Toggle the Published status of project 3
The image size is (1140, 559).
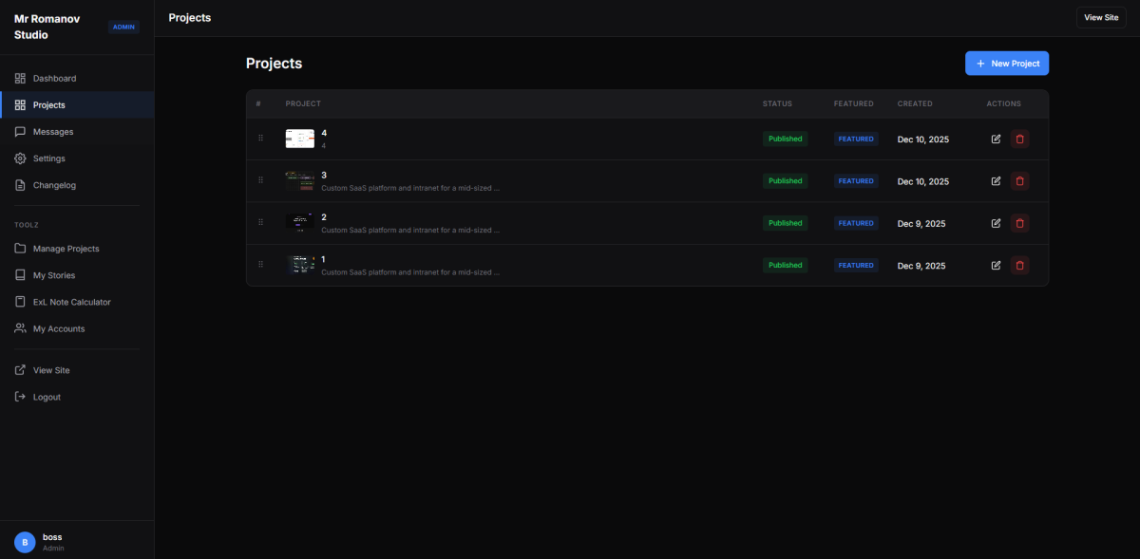tap(785, 181)
